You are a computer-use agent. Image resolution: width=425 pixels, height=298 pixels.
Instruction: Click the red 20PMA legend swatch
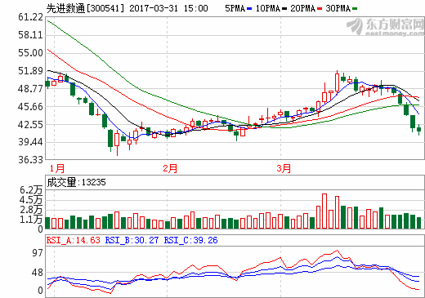point(320,8)
